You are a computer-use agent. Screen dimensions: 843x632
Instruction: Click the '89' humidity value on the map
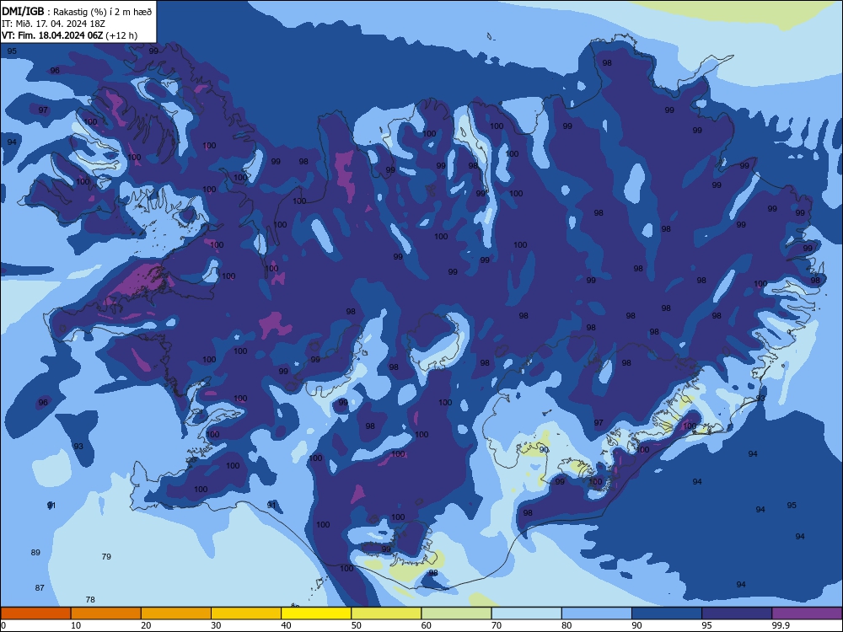point(35,553)
